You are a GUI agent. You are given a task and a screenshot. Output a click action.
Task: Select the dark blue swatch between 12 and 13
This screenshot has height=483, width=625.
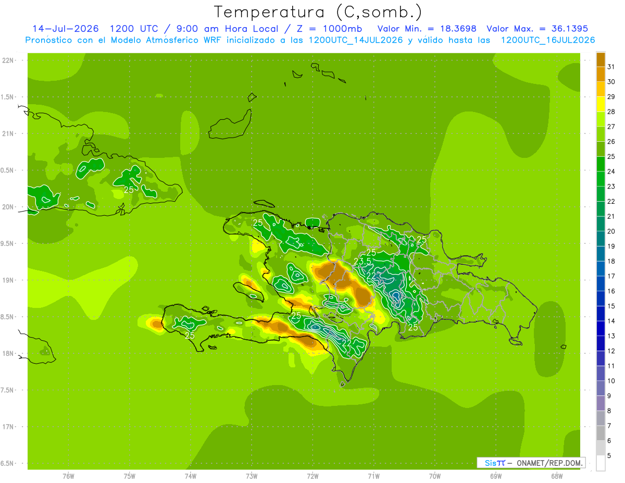(601, 343)
